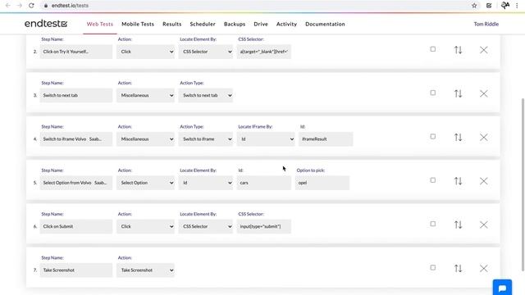Edit step 3 name Switch to next tab

tap(76, 95)
